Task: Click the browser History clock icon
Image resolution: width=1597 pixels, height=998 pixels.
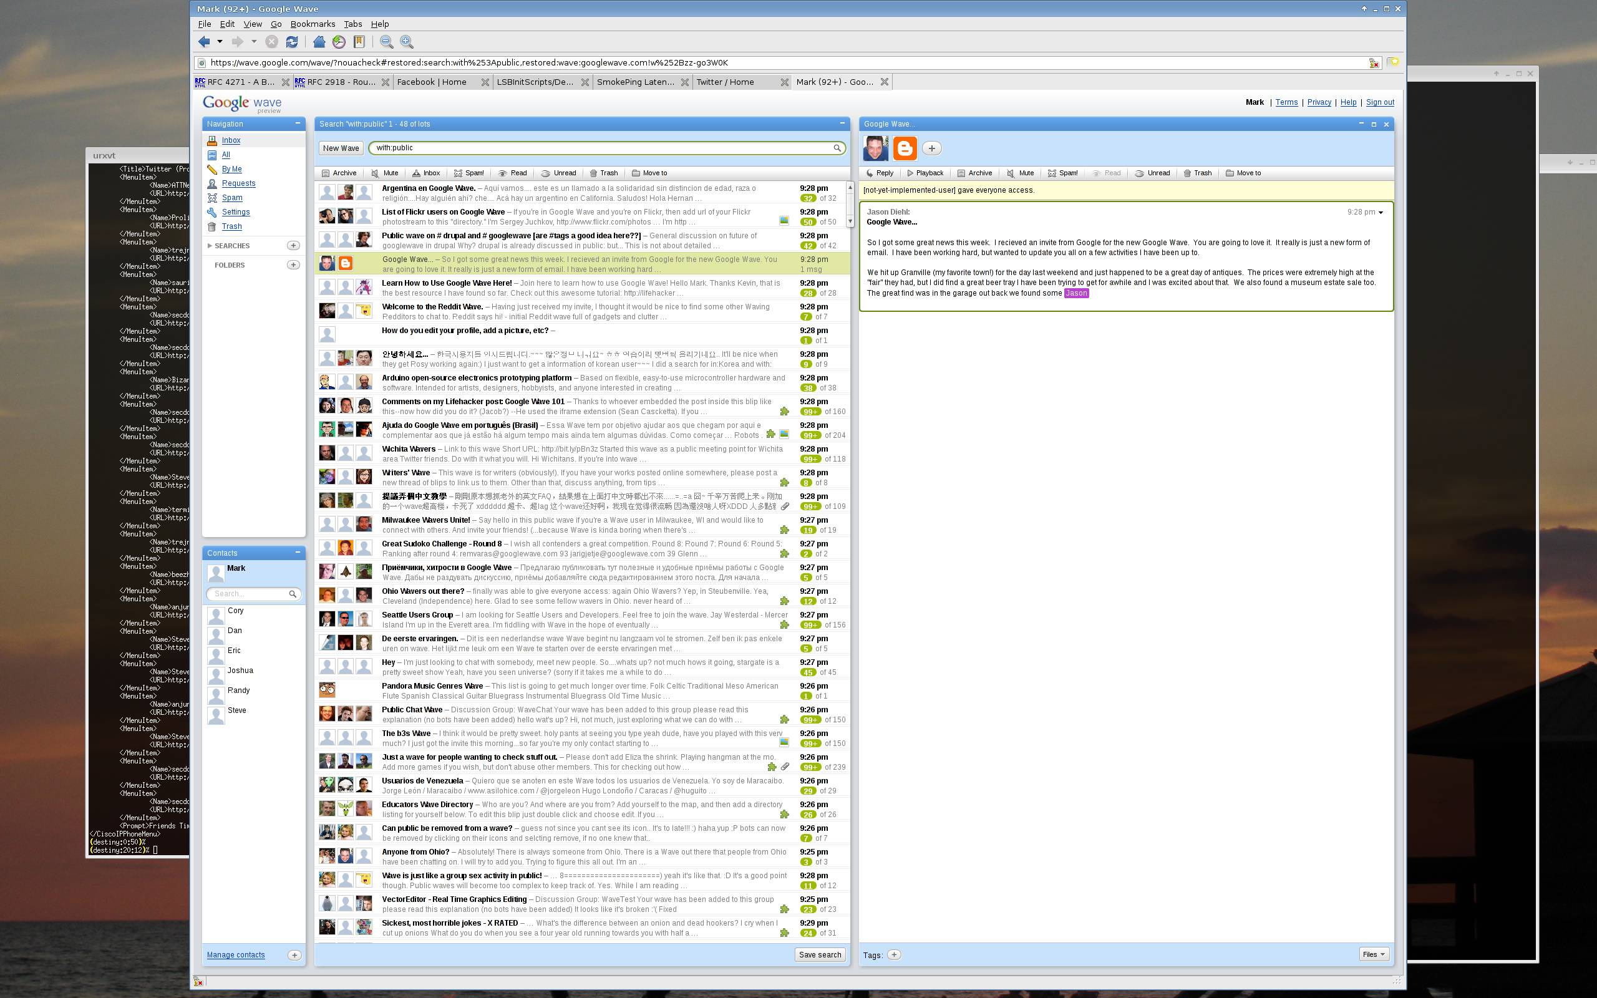Action: [339, 42]
